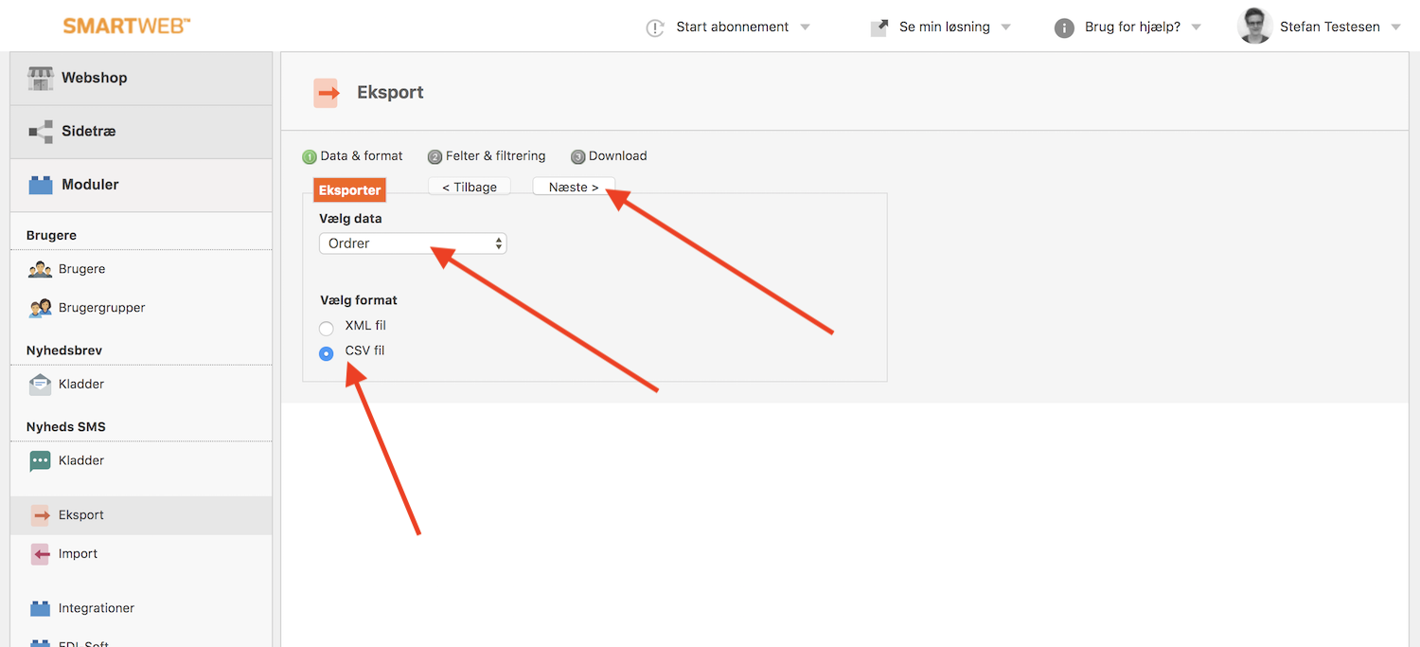1420x647 pixels.
Task: Click the Næste > button
Action: coord(574,188)
